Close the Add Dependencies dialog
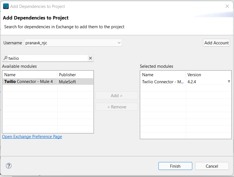234x177 pixels. (227, 6)
